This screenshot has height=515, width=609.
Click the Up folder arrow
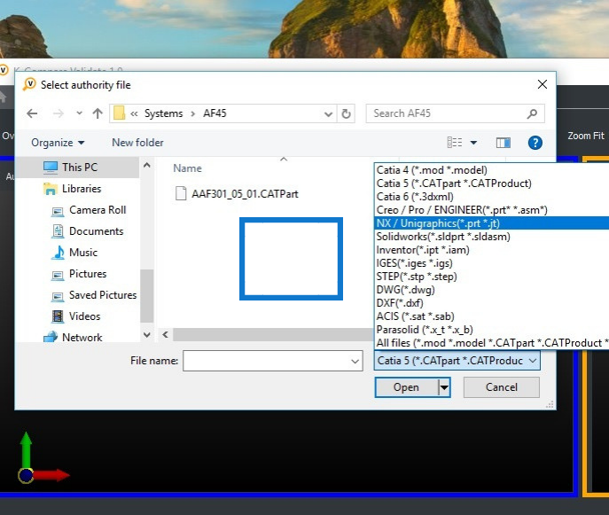[98, 113]
